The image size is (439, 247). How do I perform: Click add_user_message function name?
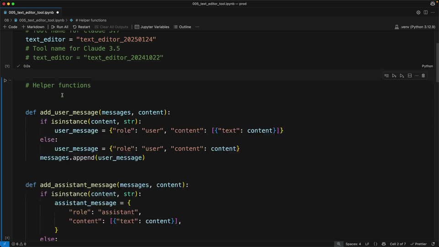tap(69, 113)
